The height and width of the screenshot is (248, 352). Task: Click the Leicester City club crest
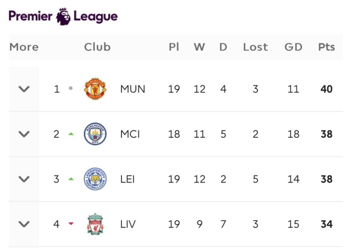coord(95,179)
